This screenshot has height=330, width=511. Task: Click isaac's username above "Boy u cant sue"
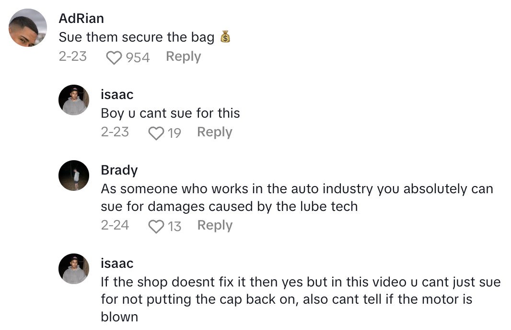pos(117,95)
